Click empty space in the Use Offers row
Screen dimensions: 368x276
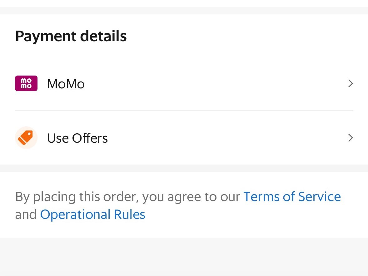pyautogui.click(x=219, y=138)
